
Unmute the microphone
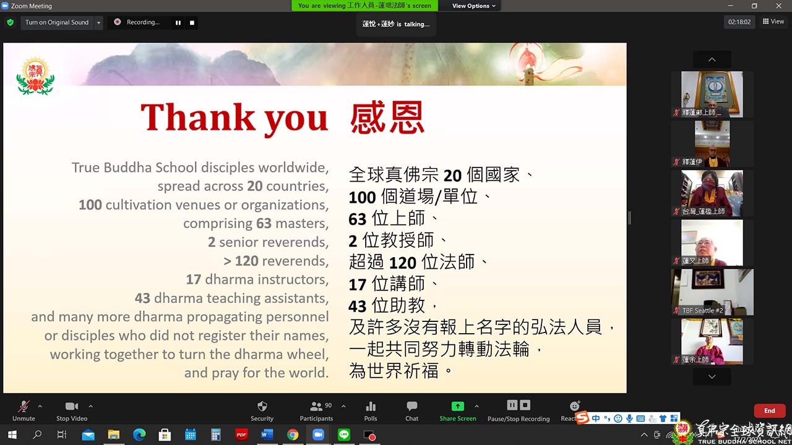24,410
